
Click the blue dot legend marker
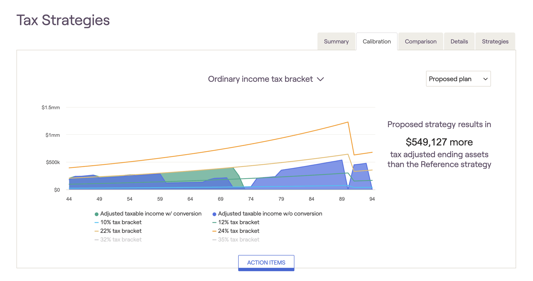point(214,214)
